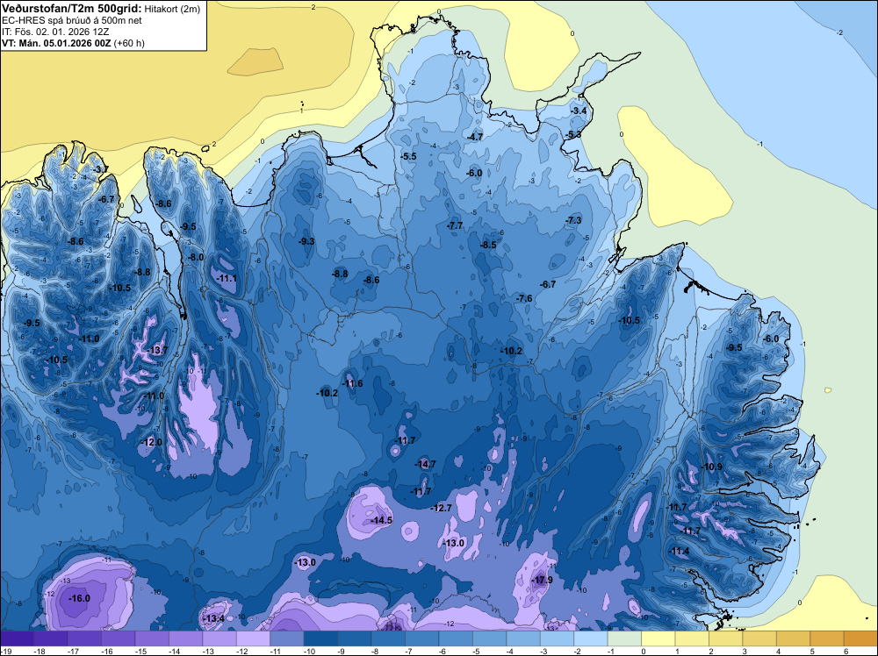Click the -11.4 temperature label
This screenshot has height=656, width=878.
pos(680,551)
